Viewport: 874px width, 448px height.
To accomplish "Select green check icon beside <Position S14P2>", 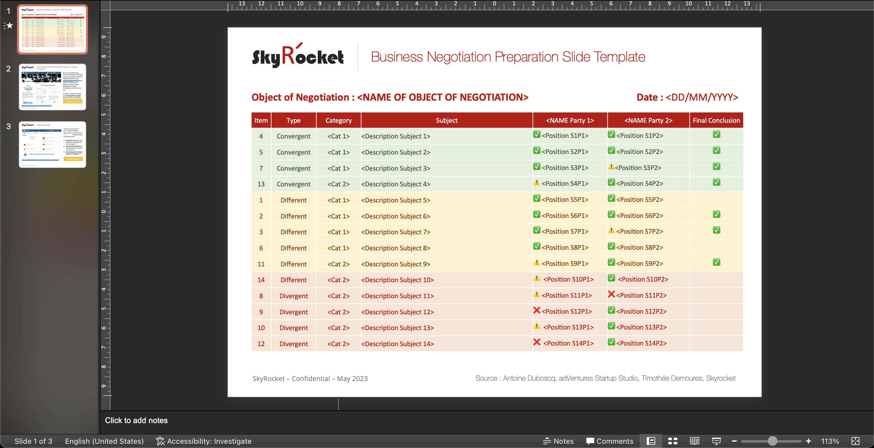I will coord(611,342).
